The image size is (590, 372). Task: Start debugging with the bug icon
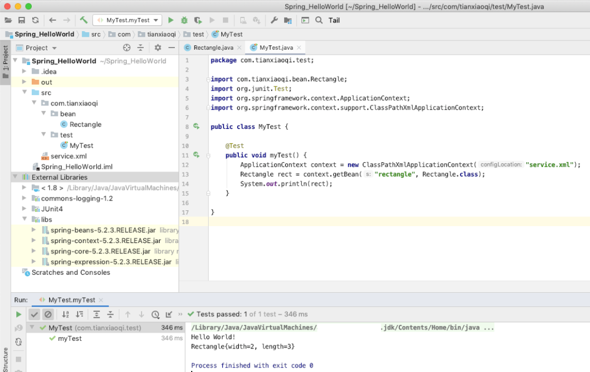coord(184,20)
